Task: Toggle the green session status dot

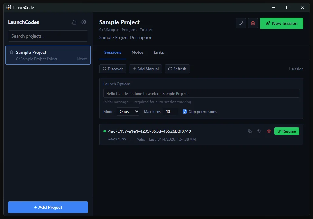Action: click(104, 131)
